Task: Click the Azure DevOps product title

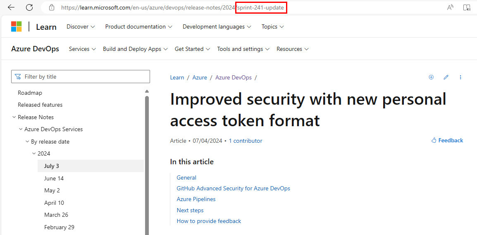Action: [x=35, y=49]
